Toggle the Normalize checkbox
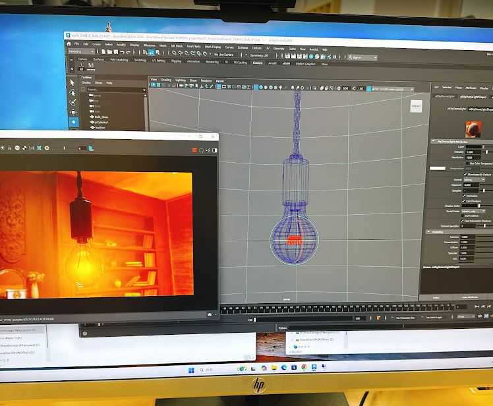This screenshot has width=493, height=406. [x=463, y=196]
